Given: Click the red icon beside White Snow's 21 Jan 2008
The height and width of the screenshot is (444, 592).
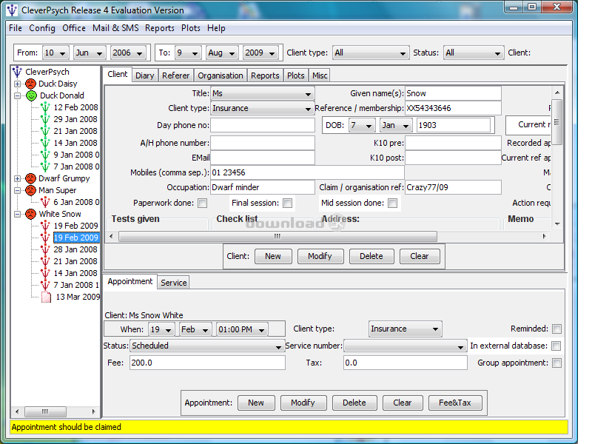Looking at the screenshot, I should pyautogui.click(x=45, y=261).
